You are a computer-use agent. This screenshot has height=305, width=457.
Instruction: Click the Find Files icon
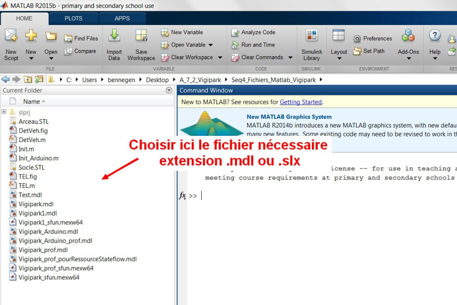click(68, 39)
